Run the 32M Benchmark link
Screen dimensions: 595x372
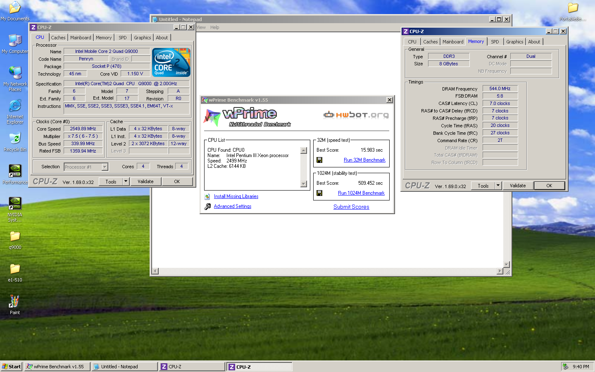click(x=364, y=160)
